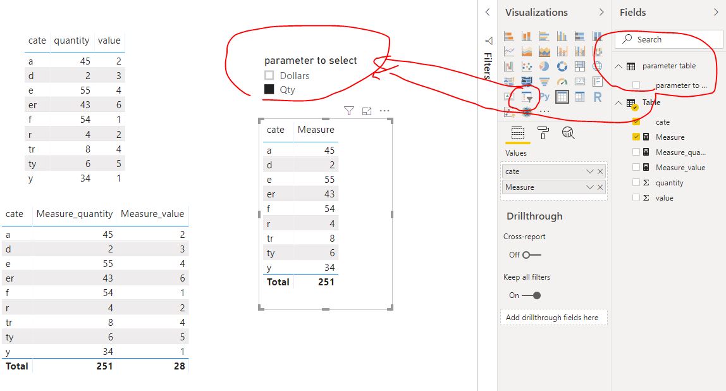Viewport: 726px width, 391px height.
Task: Select line and stacked column chart visual
Action: point(562,51)
